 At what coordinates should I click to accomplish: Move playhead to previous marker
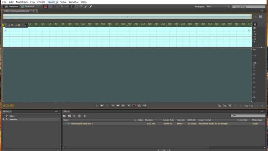[113, 106]
